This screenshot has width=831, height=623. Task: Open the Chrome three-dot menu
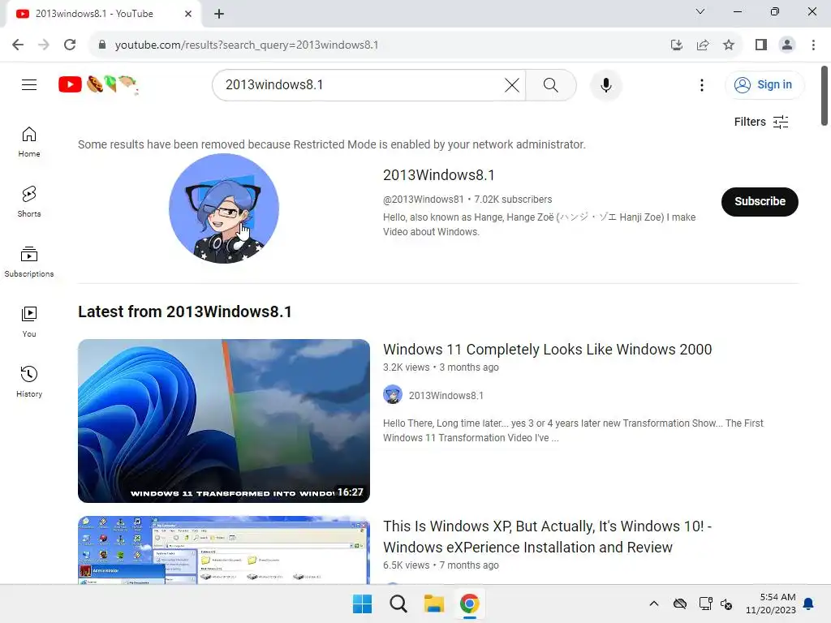pos(813,45)
